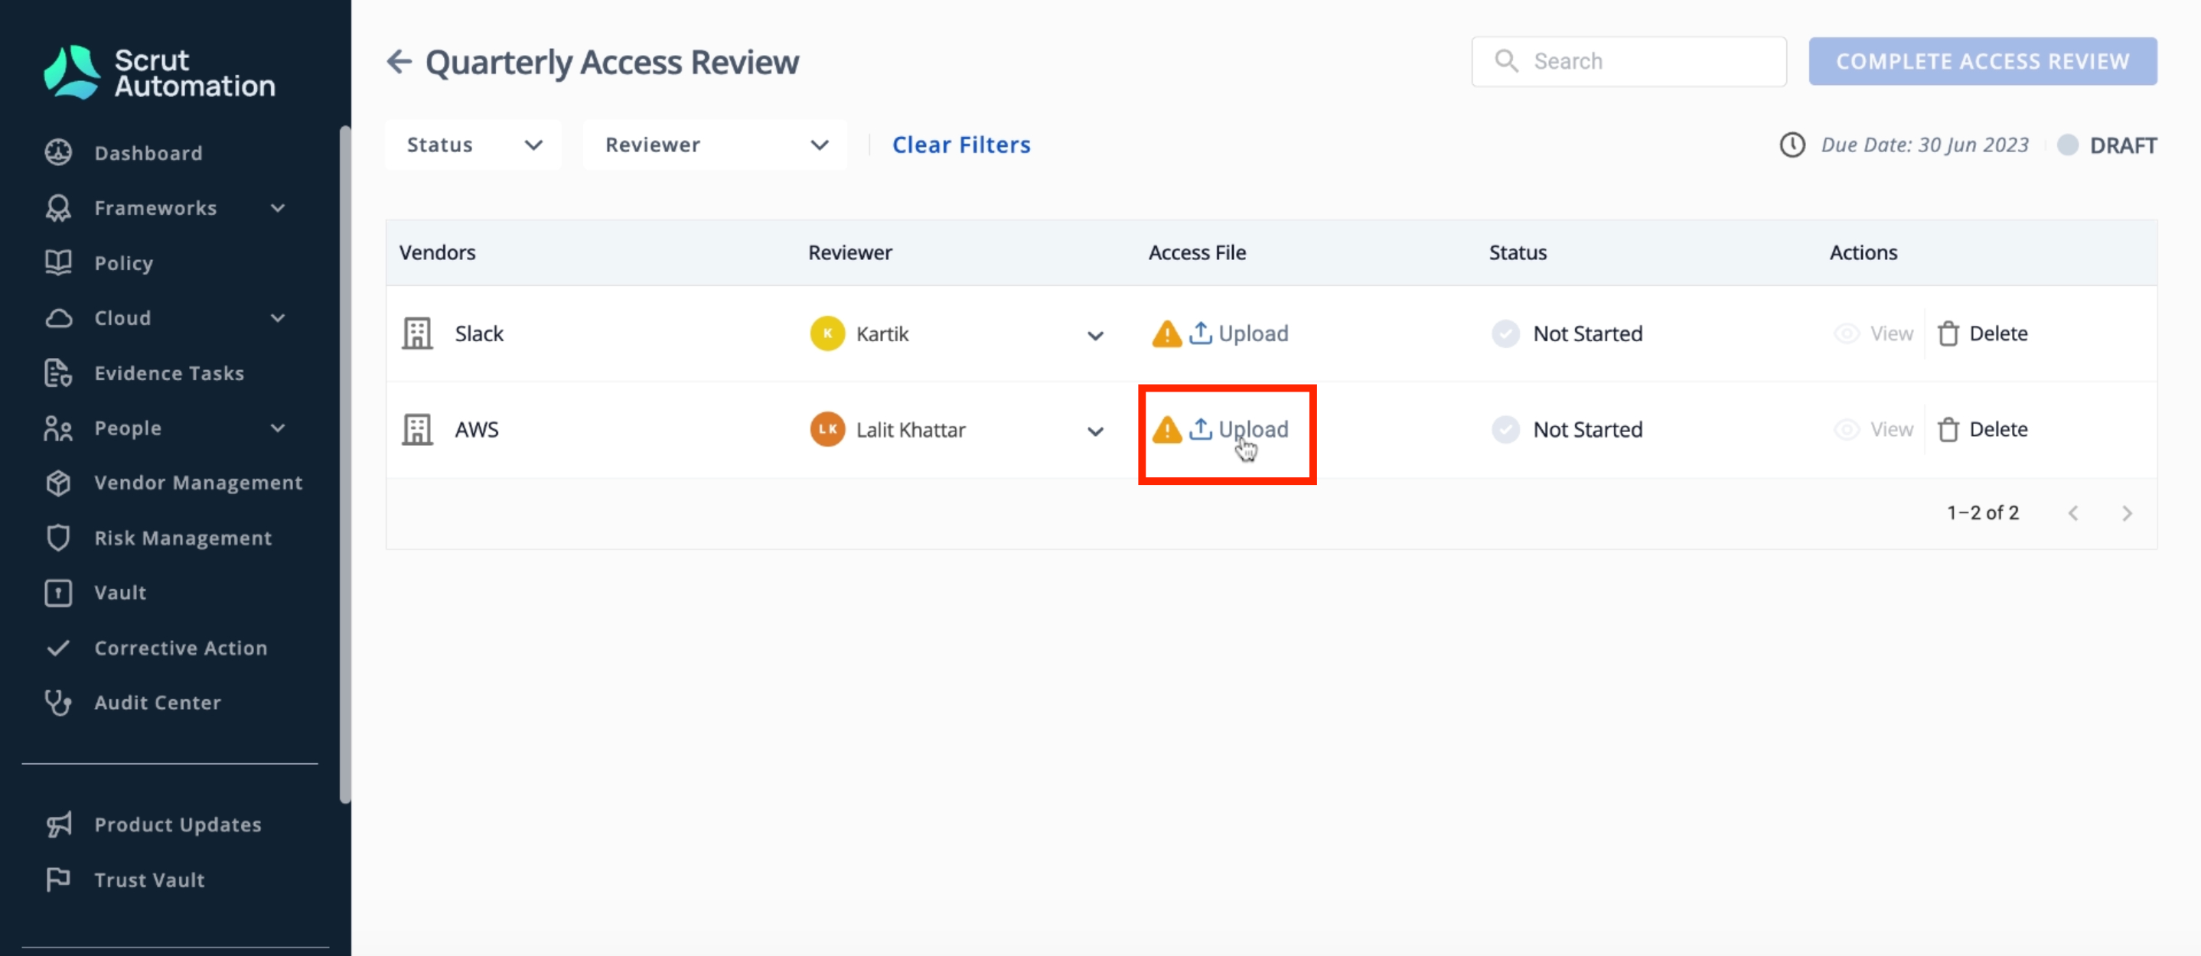Click the Slack vendor building icon

417,333
